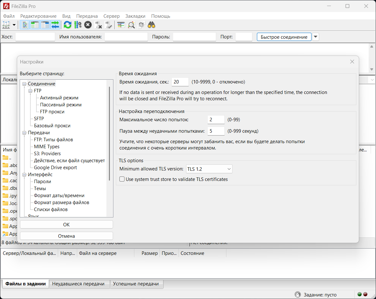Click the disconnect from server icon
Screen dimensions: 376x299
pos(98,25)
